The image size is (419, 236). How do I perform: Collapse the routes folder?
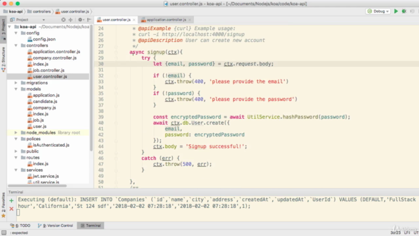(16, 157)
